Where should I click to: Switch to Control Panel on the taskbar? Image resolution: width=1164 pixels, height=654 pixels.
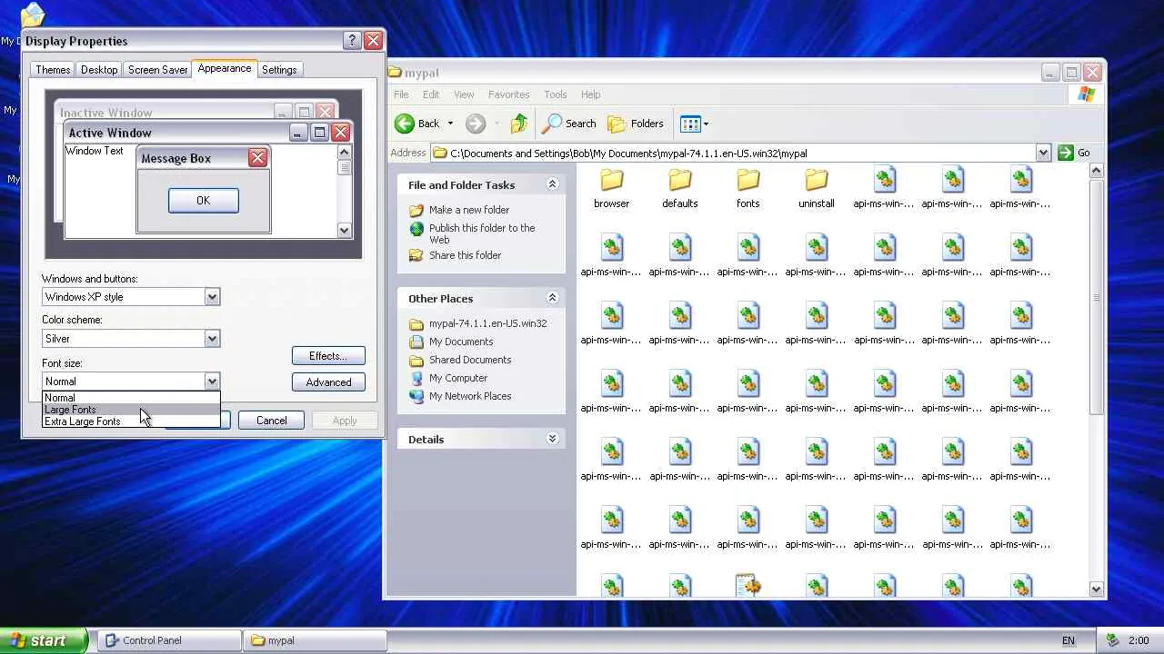click(x=169, y=640)
